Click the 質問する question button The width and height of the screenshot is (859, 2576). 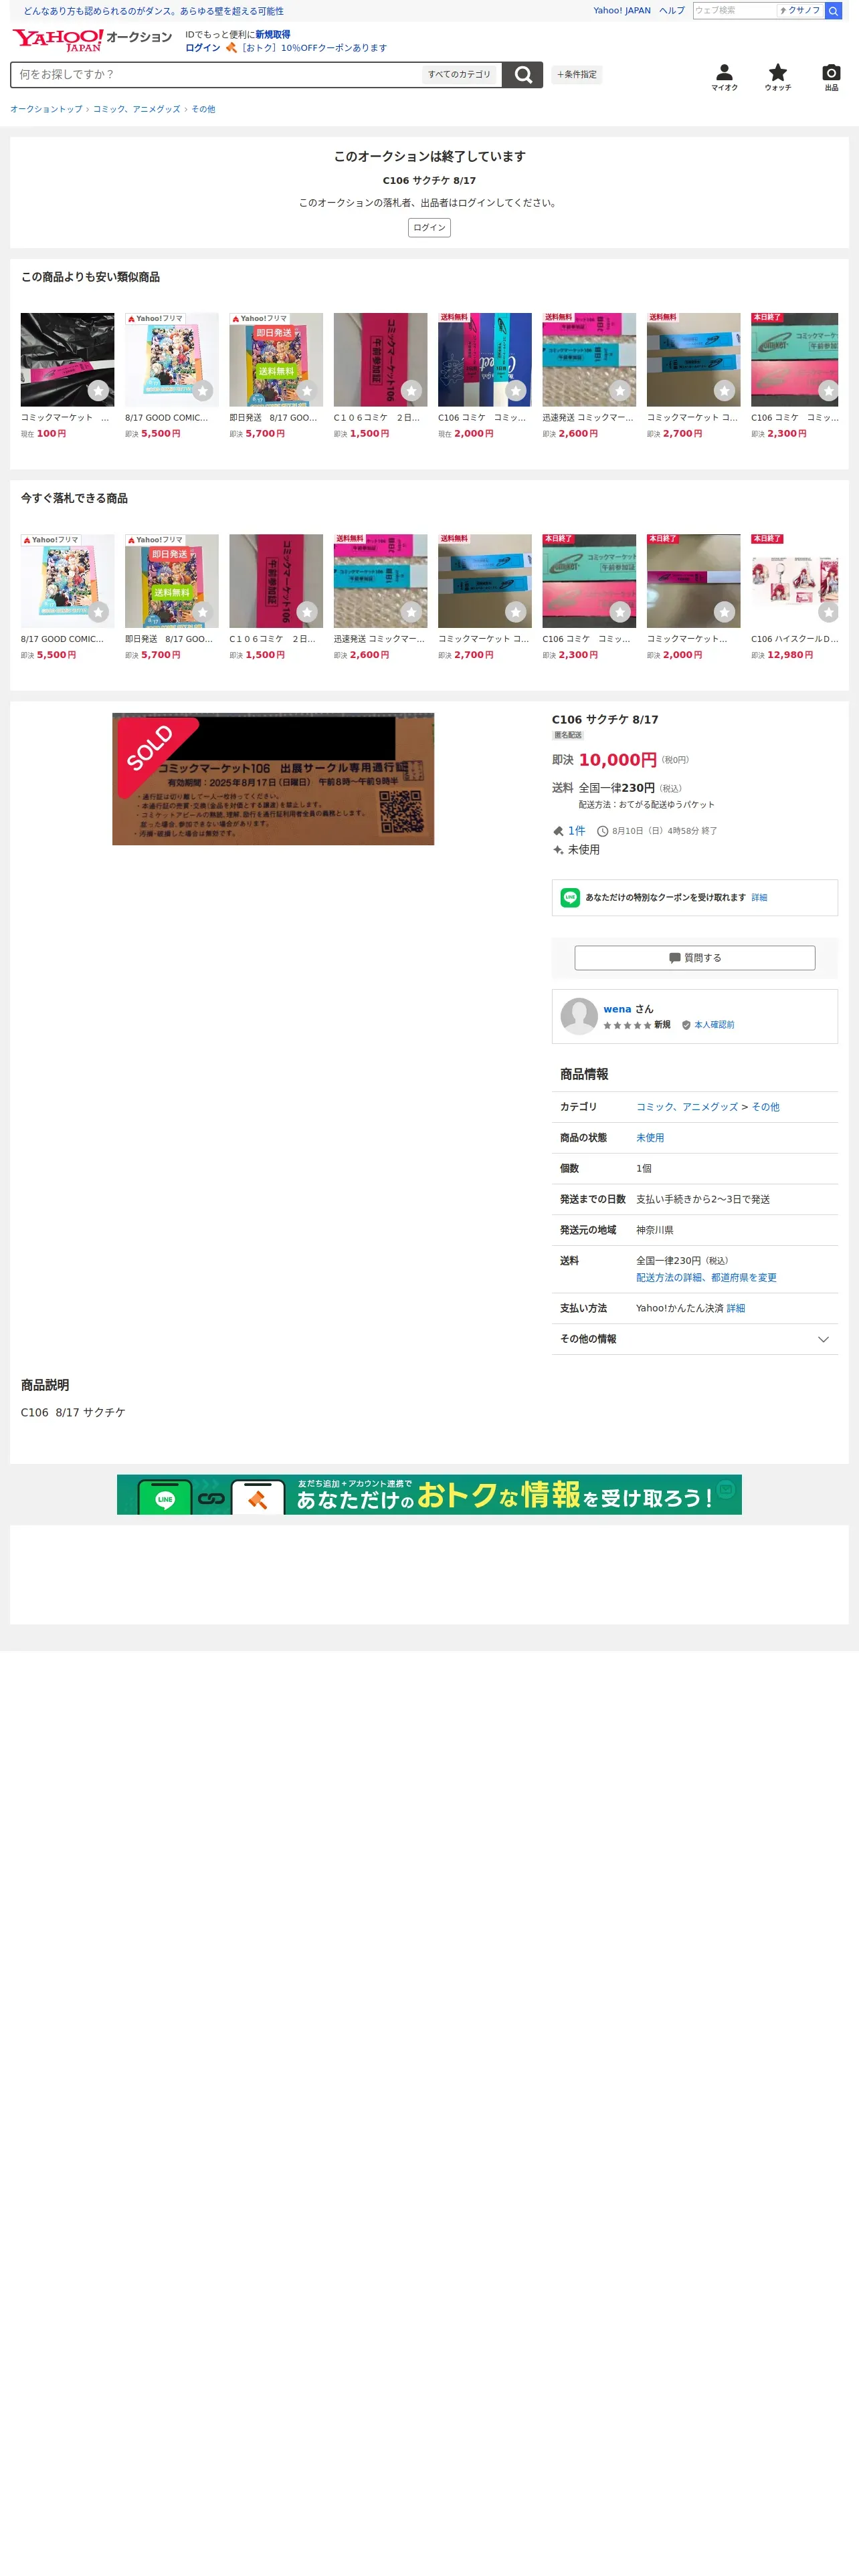tap(694, 958)
